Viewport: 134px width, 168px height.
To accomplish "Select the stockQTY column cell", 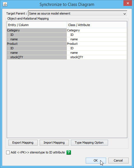I will [x=37, y=57].
